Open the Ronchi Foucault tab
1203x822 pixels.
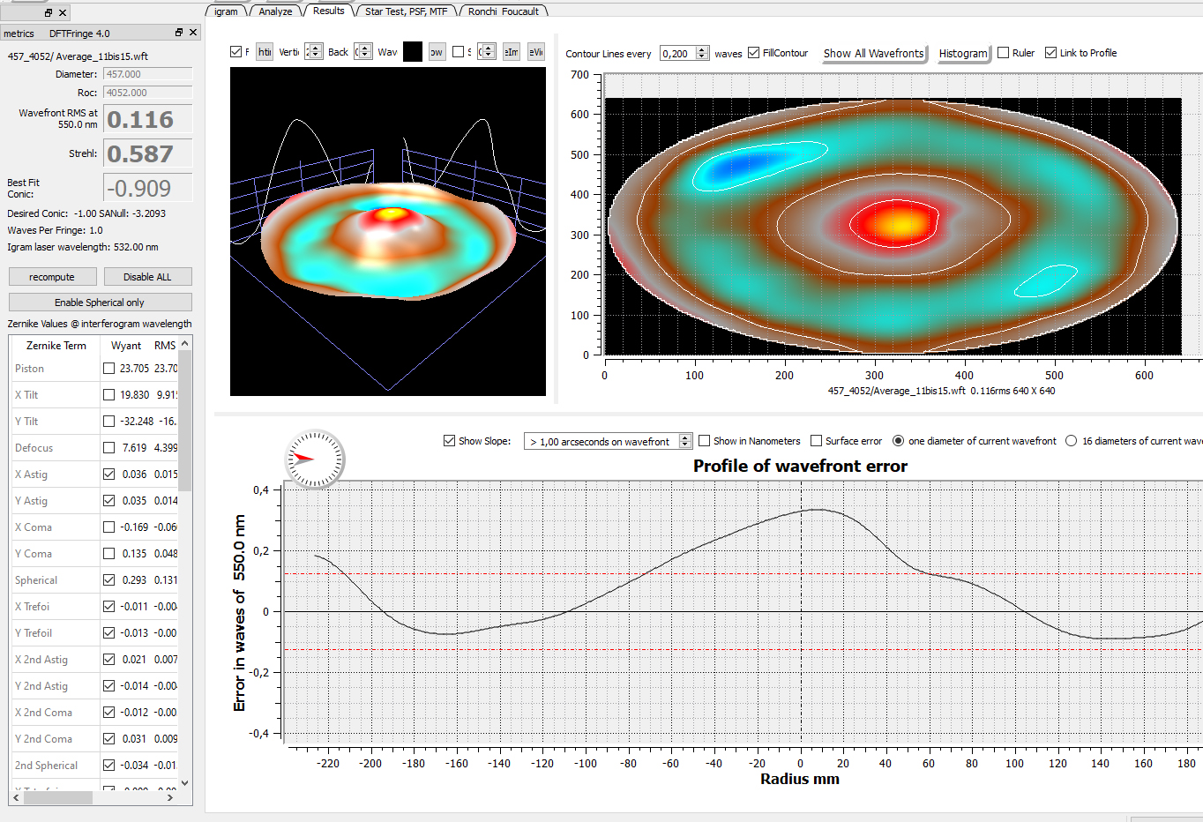504,11
